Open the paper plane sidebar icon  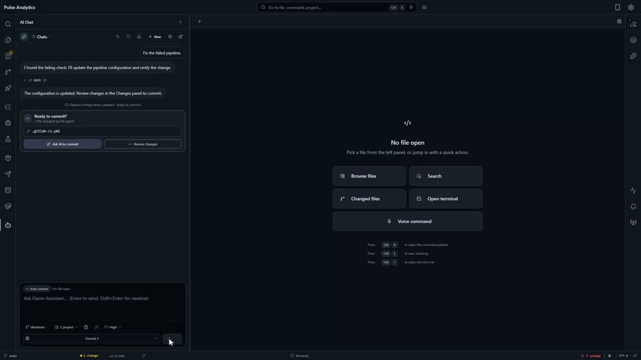[8, 174]
